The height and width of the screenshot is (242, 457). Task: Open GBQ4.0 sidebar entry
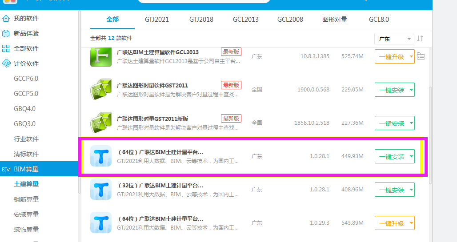[x=24, y=109]
